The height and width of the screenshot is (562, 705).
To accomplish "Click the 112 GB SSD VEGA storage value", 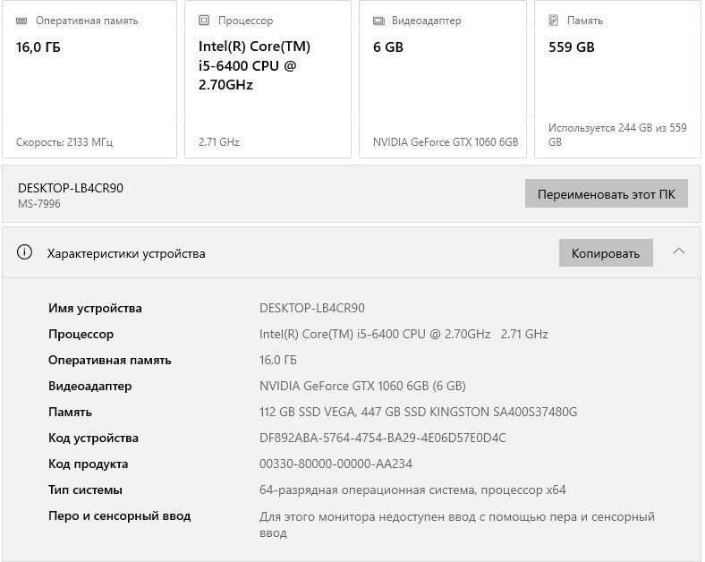I will point(418,412).
